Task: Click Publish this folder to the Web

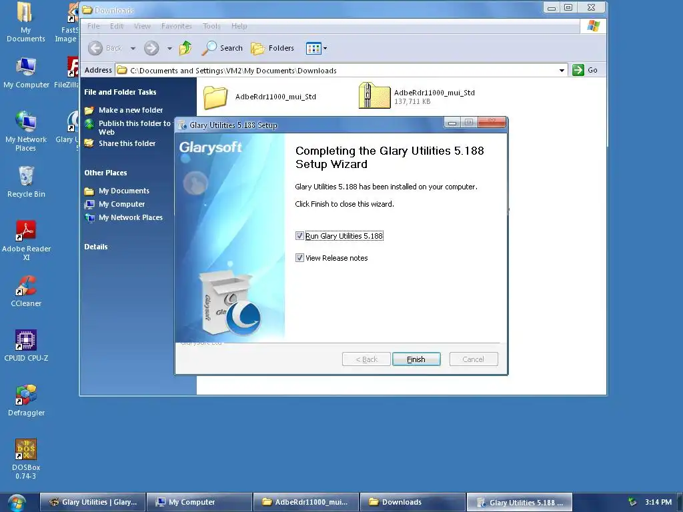Action: (x=135, y=127)
